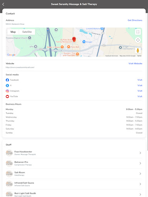
Task: Open Ballancer Pro staff entry
Action: tap(74, 163)
